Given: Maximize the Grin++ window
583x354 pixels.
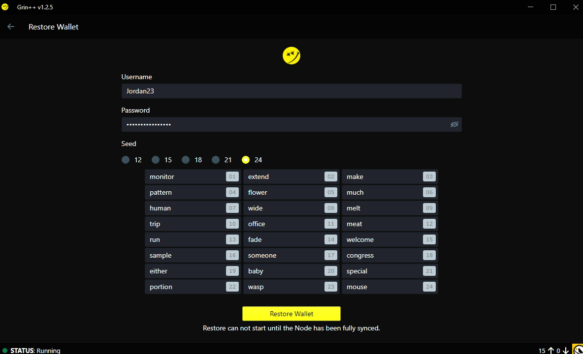Looking at the screenshot, I should (x=553, y=7).
